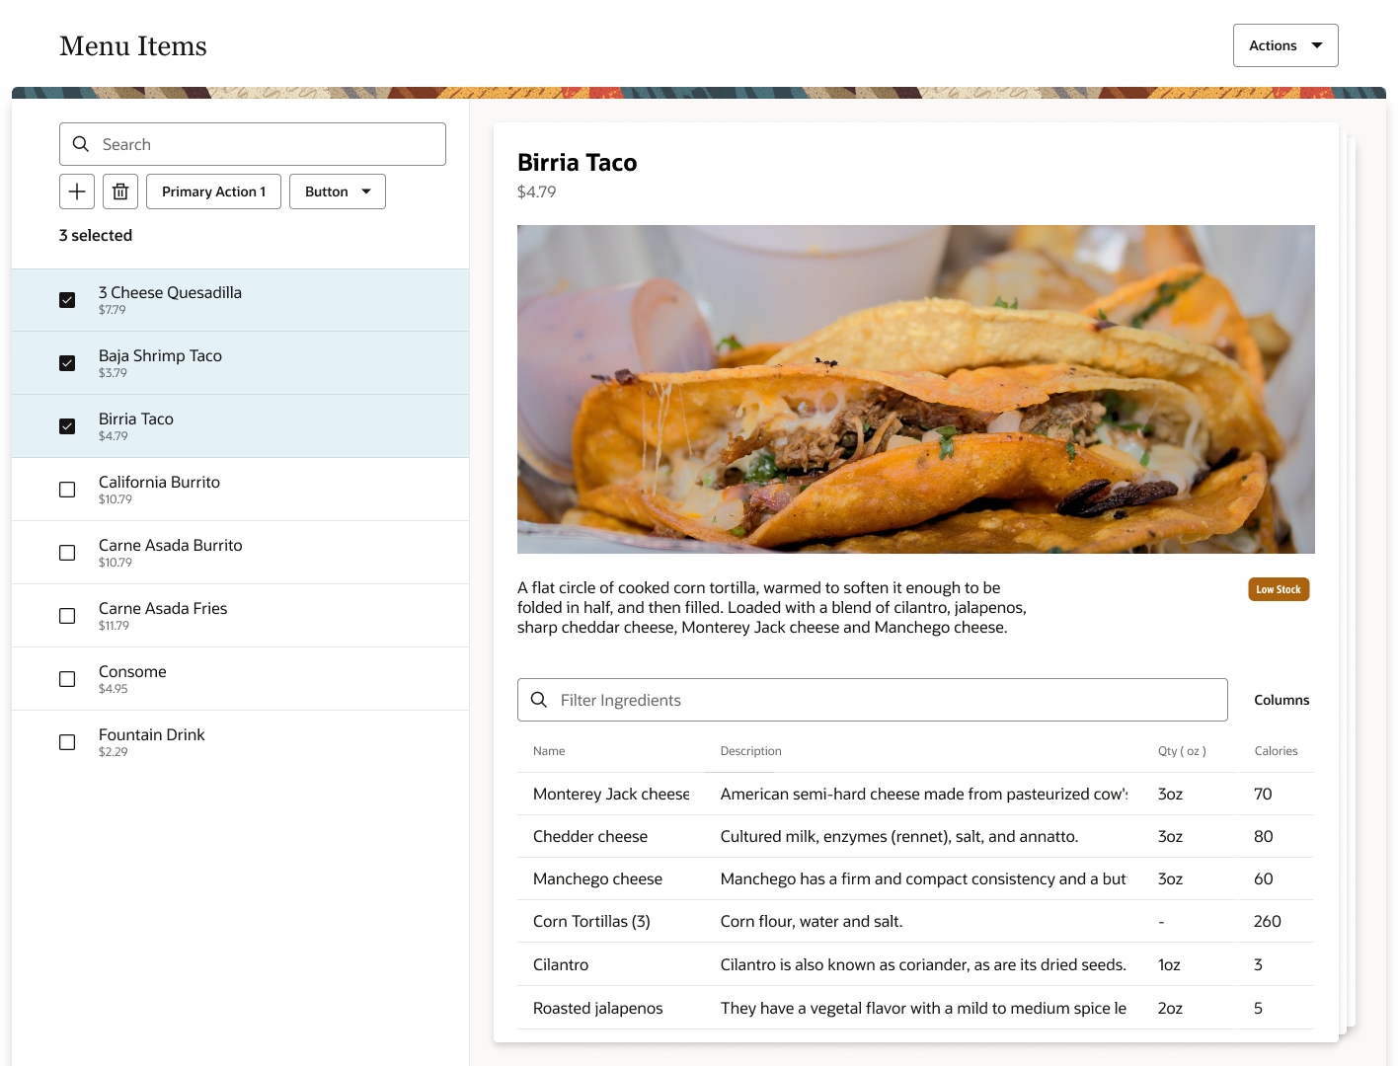Open the Actions dropdown menu
The height and width of the screenshot is (1066, 1398).
pyautogui.click(x=1285, y=45)
